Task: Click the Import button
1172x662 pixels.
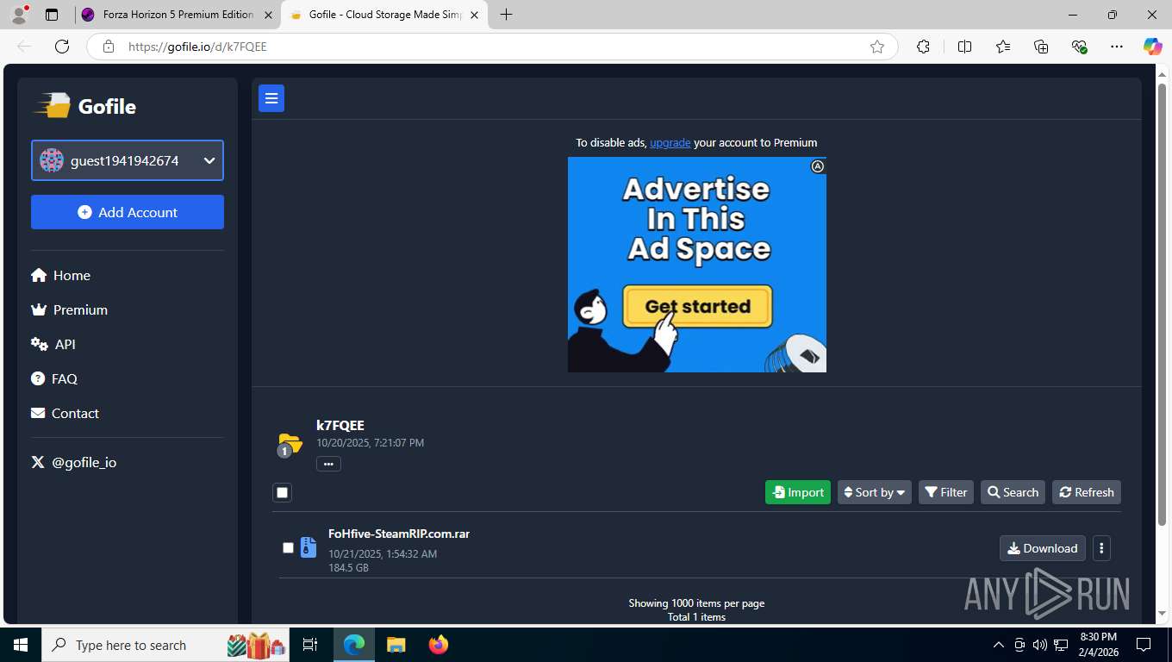Action: (798, 492)
